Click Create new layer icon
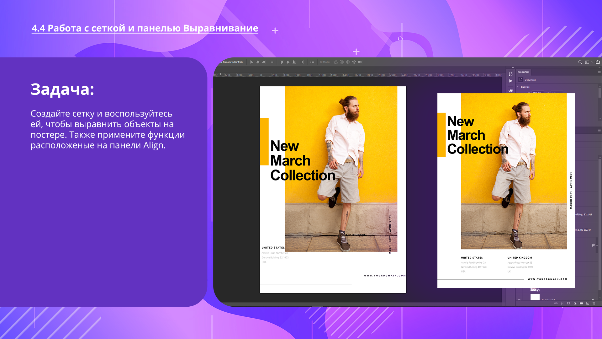The width and height of the screenshot is (602, 339). click(588, 303)
